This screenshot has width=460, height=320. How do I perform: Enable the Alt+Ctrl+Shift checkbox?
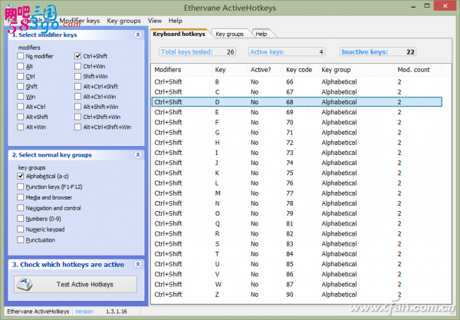[77, 86]
